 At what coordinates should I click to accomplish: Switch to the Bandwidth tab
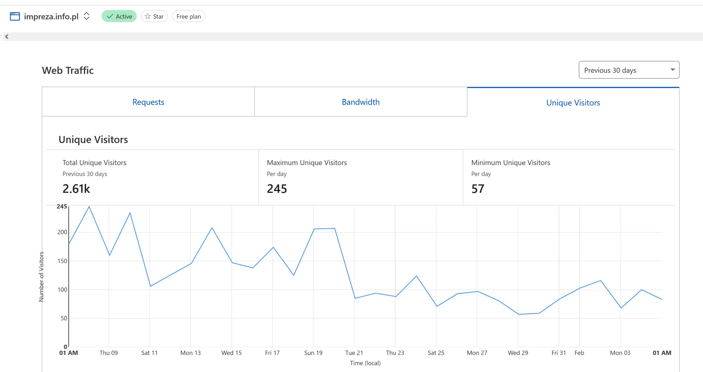[361, 102]
